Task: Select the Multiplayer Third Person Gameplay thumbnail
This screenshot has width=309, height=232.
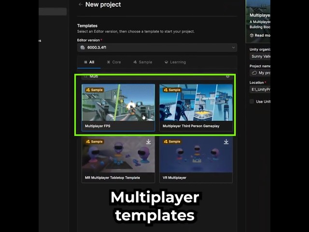Action: 196,102
